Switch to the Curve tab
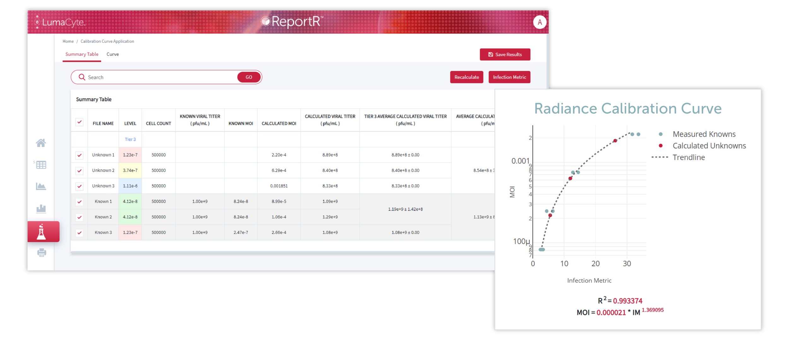The height and width of the screenshot is (343, 789). click(x=113, y=54)
